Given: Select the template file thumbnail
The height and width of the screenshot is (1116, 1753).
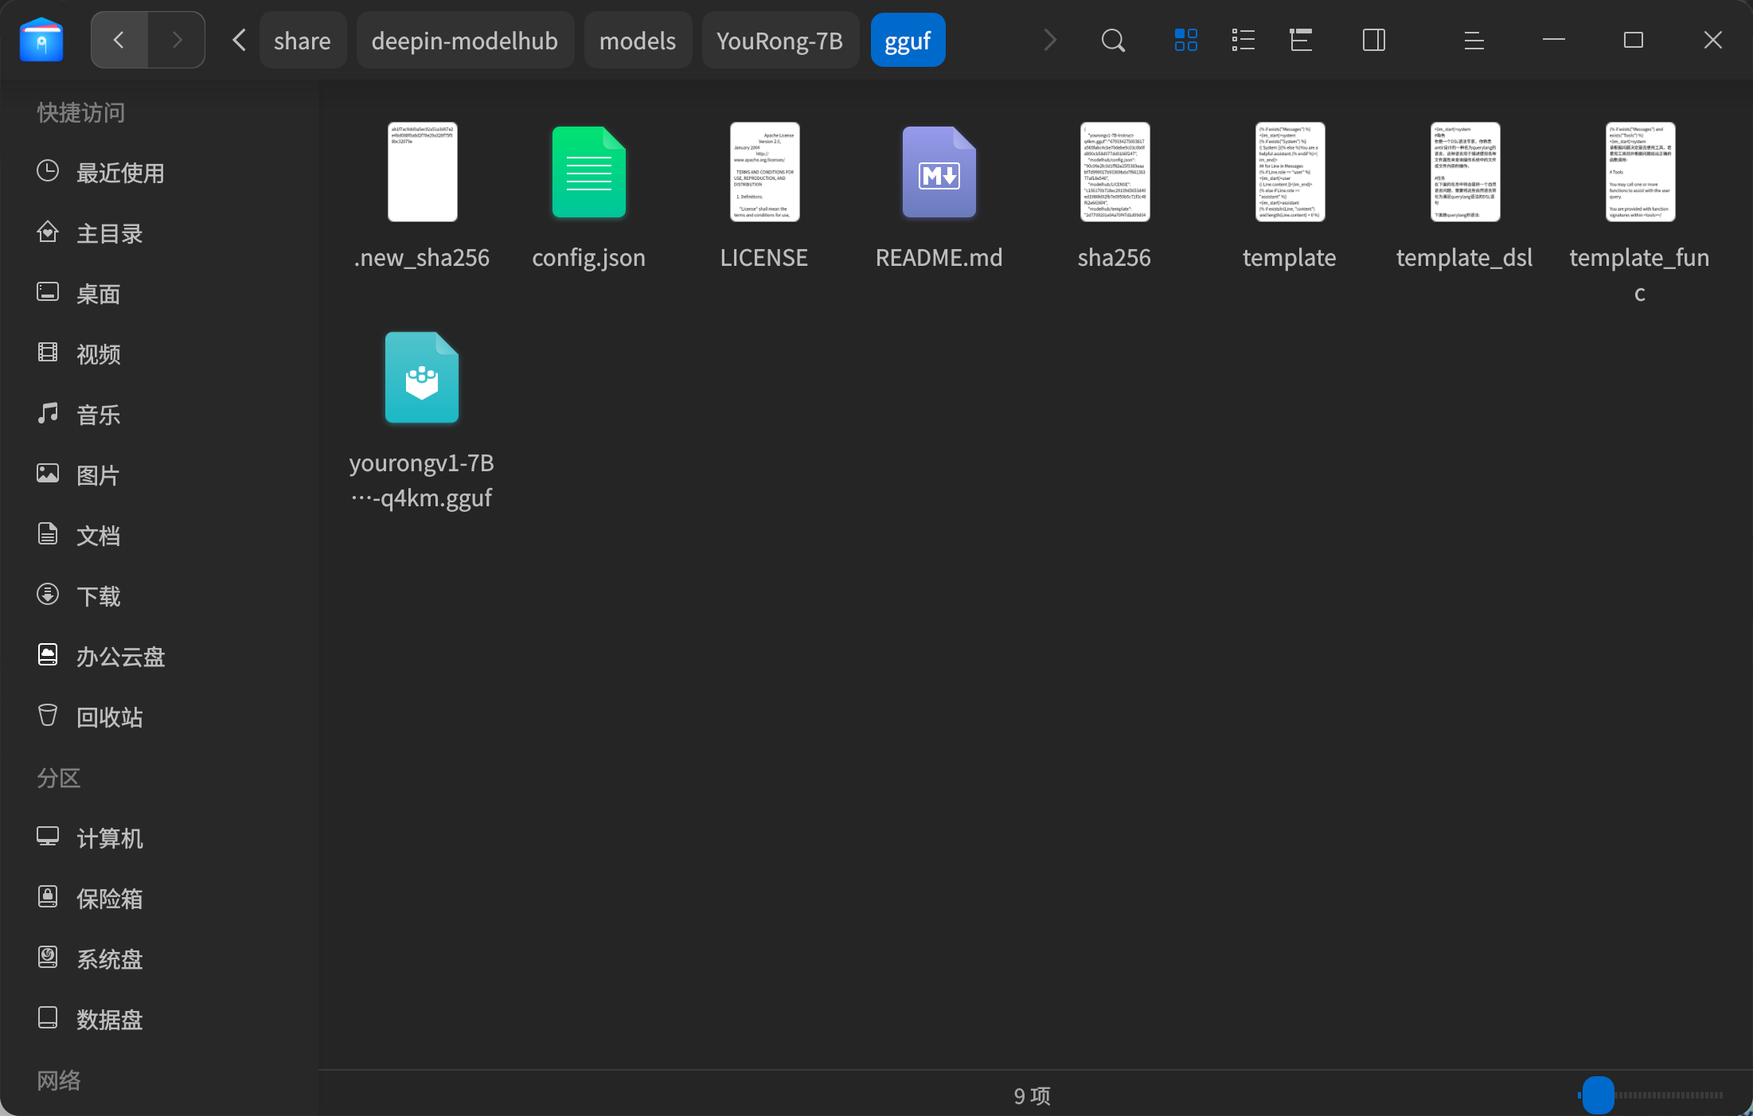Looking at the screenshot, I should click(1290, 172).
